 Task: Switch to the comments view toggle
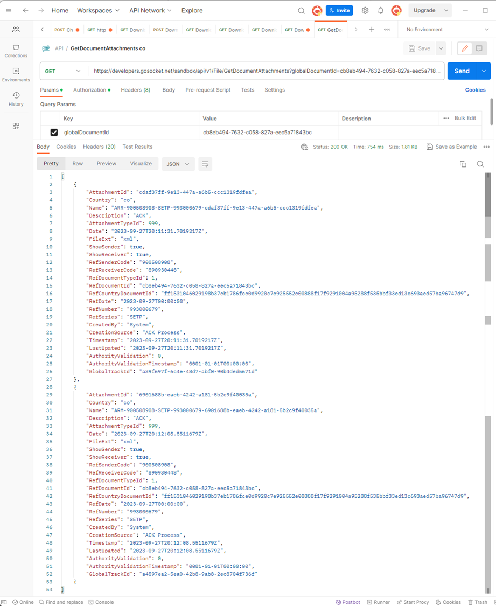point(479,48)
